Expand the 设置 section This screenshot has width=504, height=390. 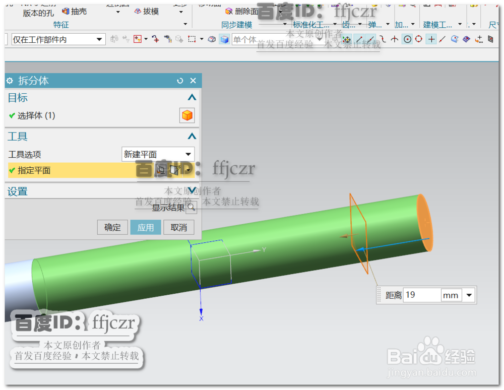[x=192, y=190]
